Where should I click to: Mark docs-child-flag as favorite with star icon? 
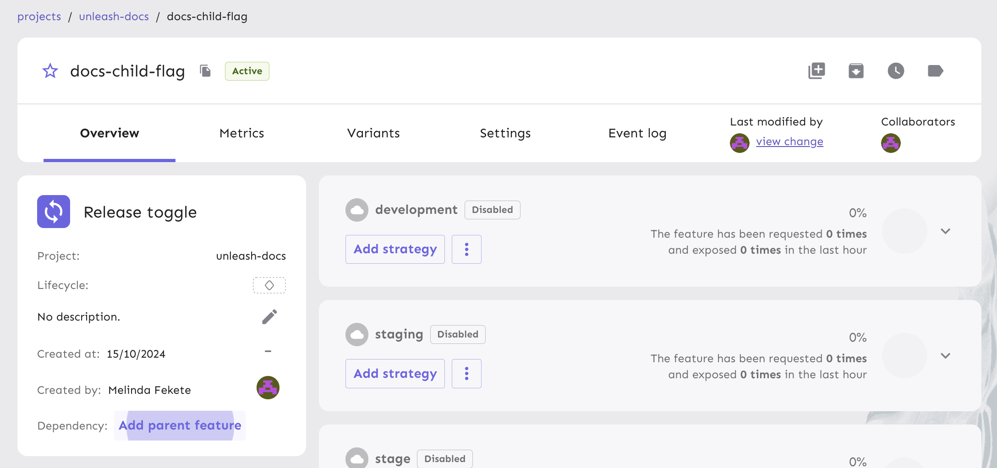point(49,71)
